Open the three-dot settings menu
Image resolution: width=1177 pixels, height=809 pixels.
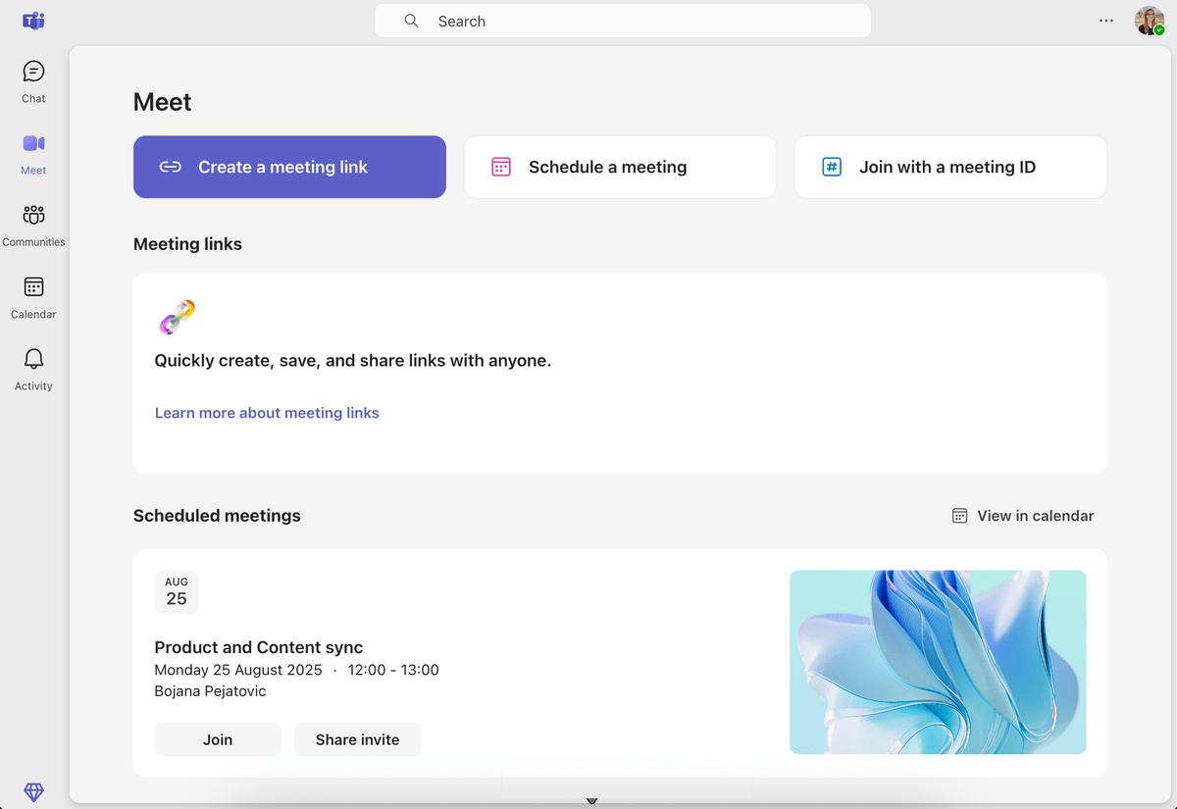(x=1106, y=21)
